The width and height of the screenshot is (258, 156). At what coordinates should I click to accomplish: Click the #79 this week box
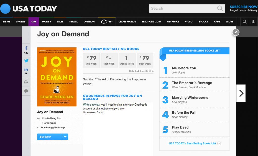[x=91, y=60]
